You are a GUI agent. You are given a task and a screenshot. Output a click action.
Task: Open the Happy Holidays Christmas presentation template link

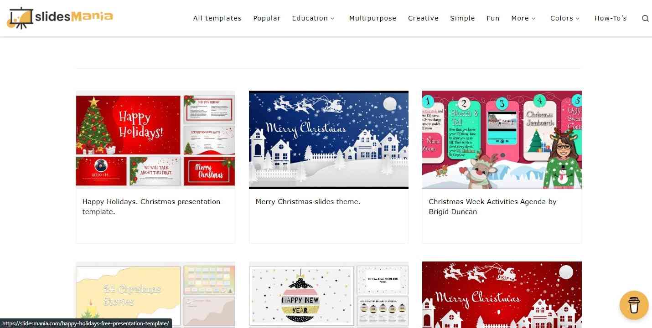(151, 206)
